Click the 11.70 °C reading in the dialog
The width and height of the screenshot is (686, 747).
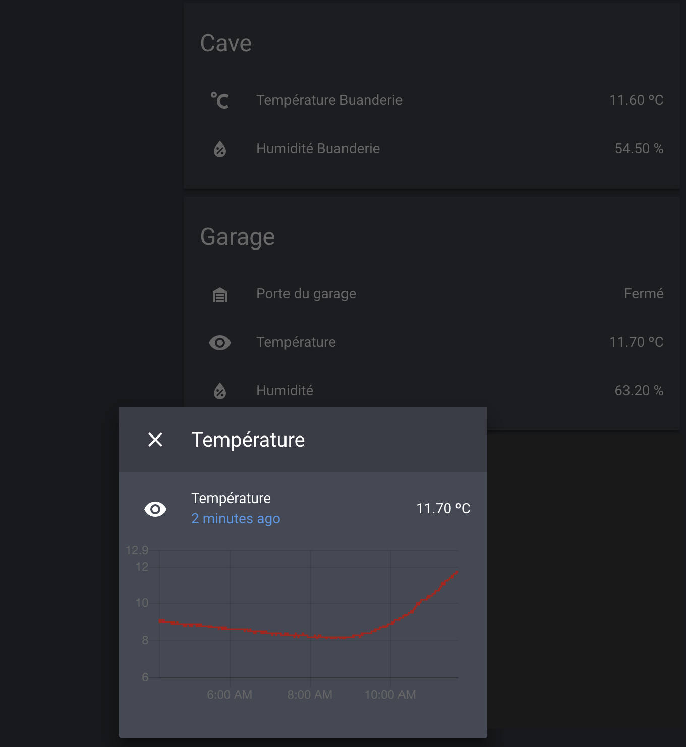point(443,509)
